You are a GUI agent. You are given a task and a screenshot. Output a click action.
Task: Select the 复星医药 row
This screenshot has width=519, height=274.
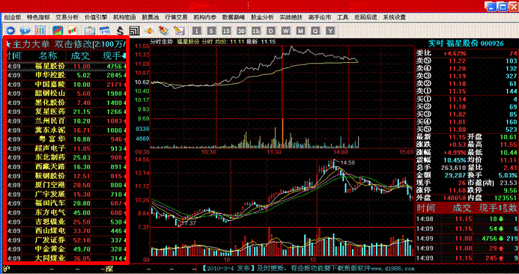(x=66, y=112)
